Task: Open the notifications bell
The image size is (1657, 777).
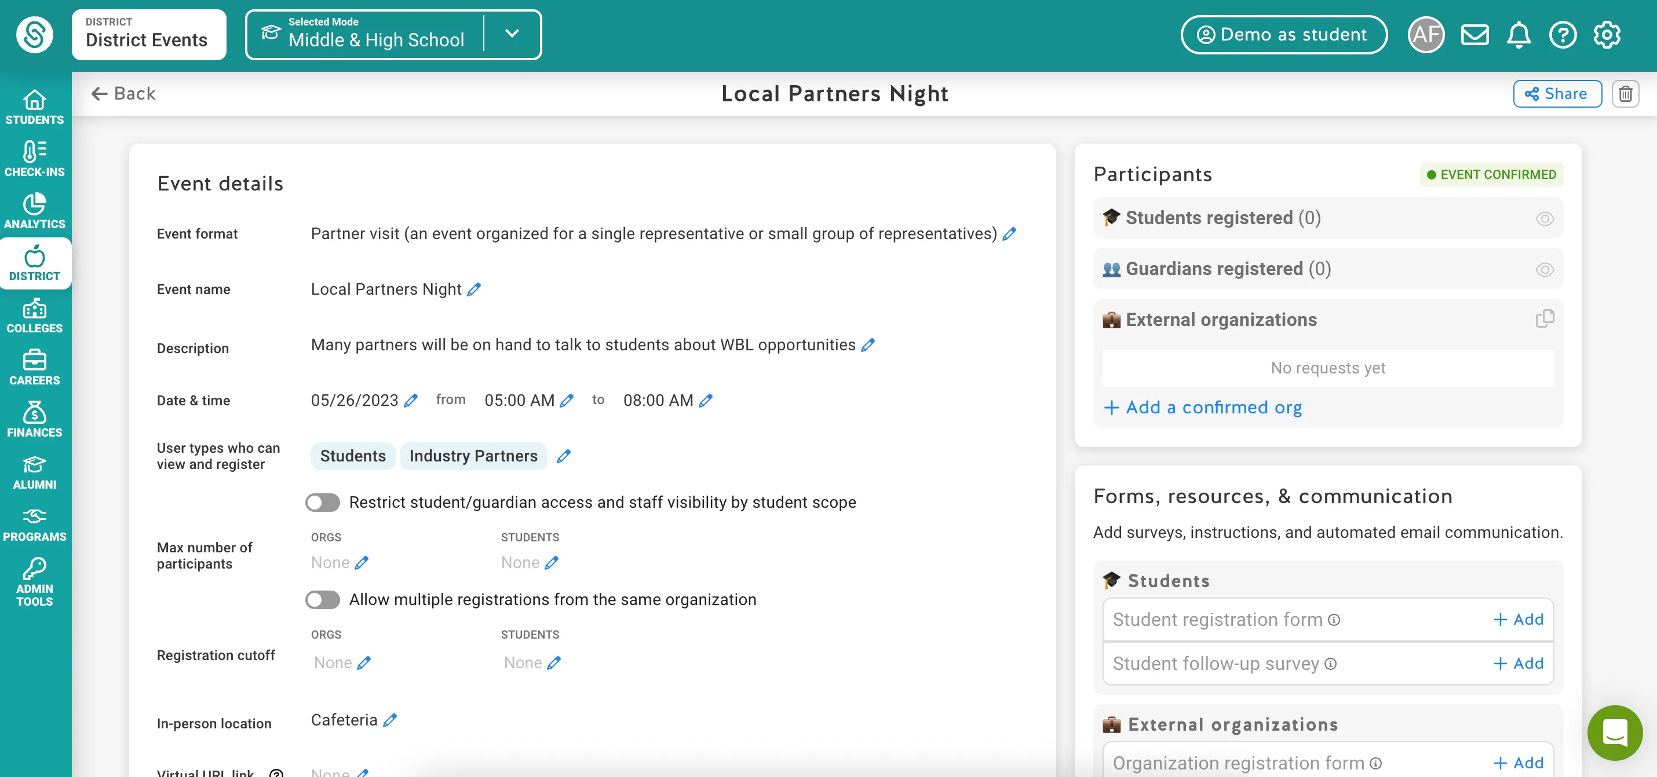Action: 1519,35
